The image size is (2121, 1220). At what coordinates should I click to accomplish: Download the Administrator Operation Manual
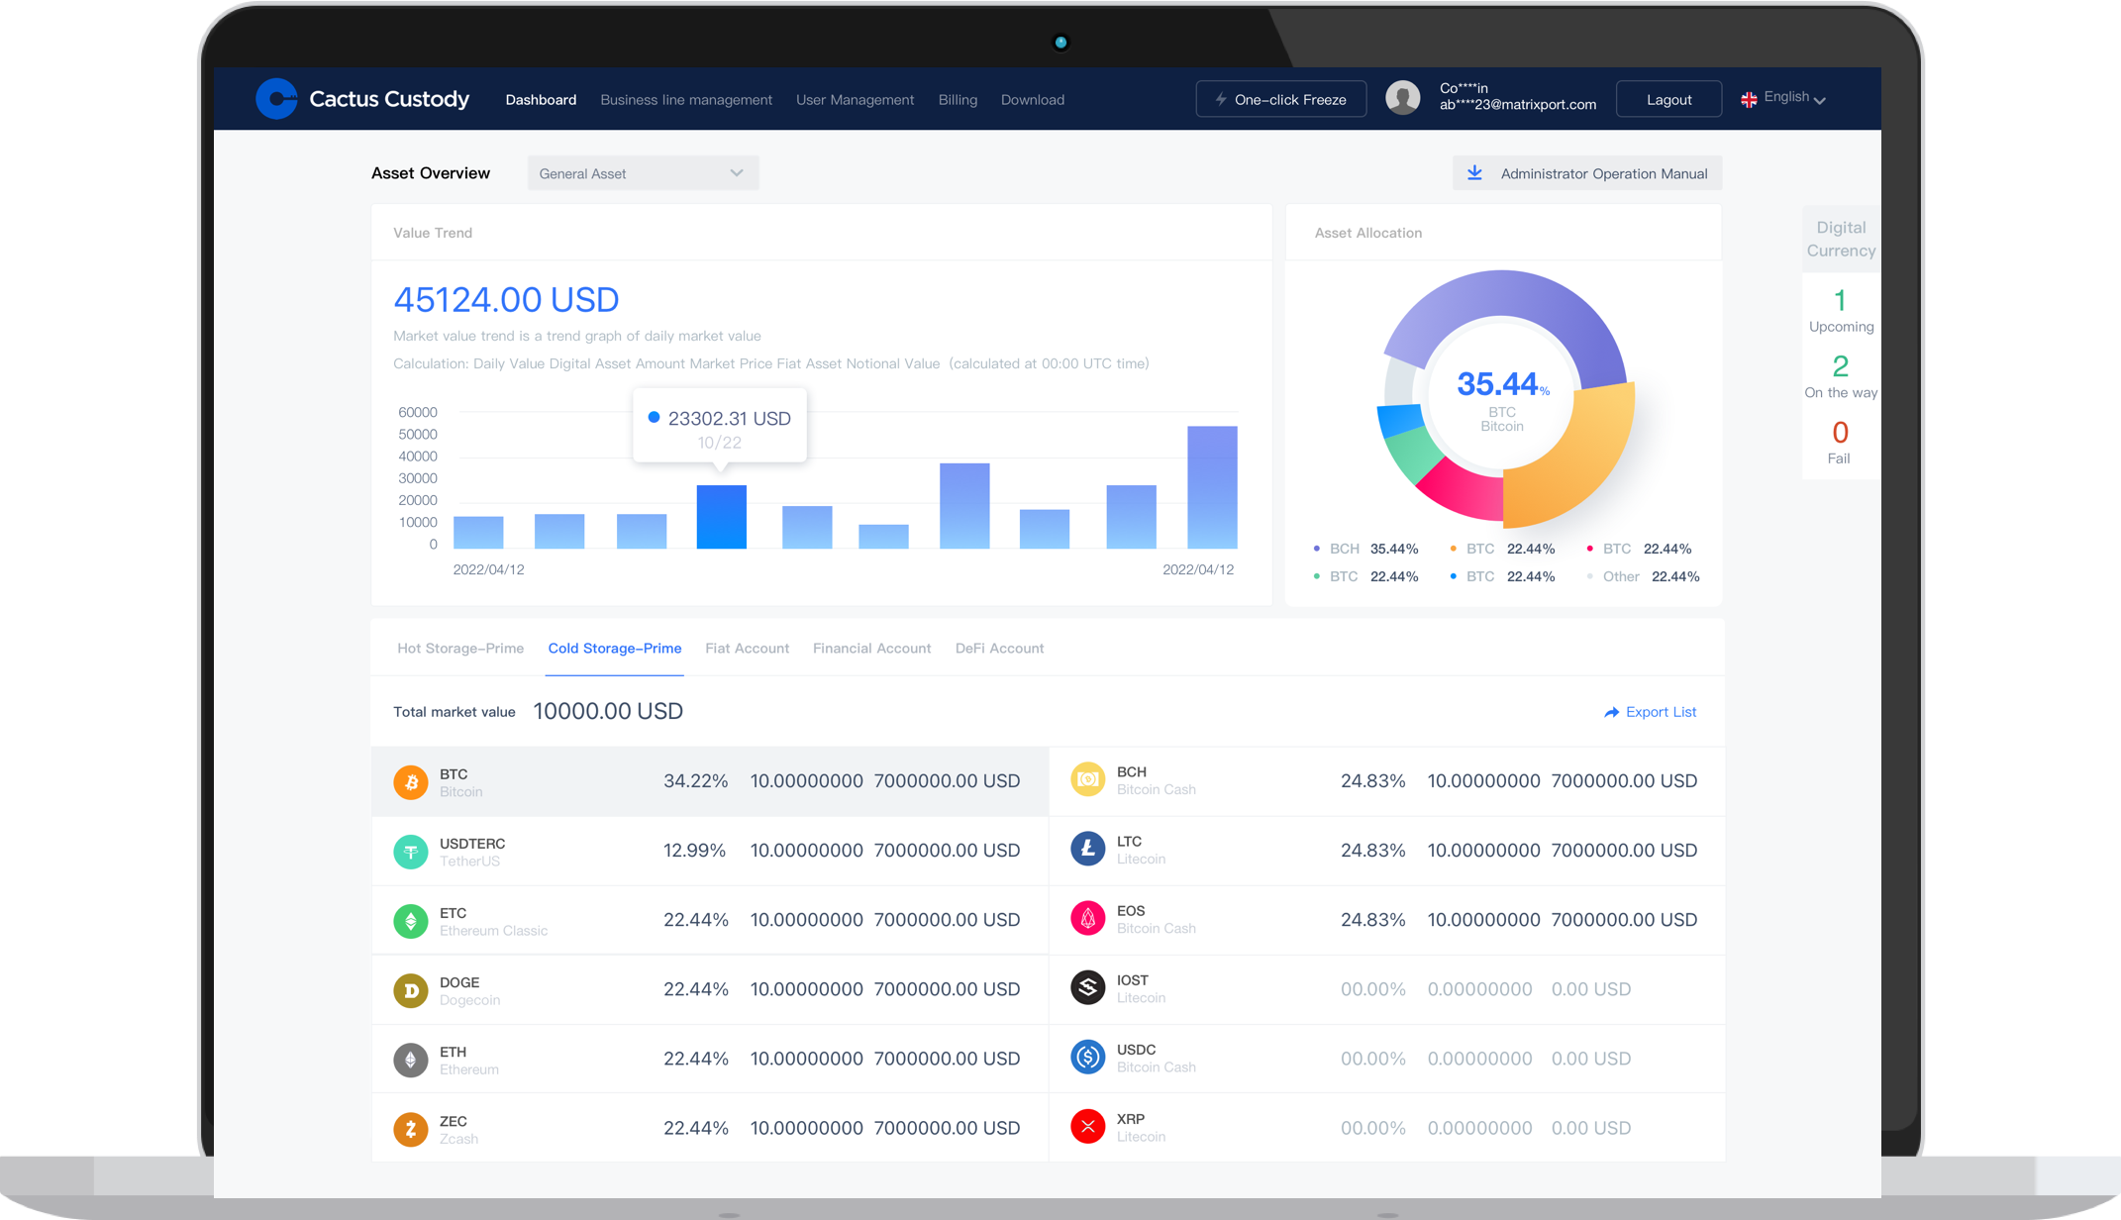pyautogui.click(x=1587, y=173)
